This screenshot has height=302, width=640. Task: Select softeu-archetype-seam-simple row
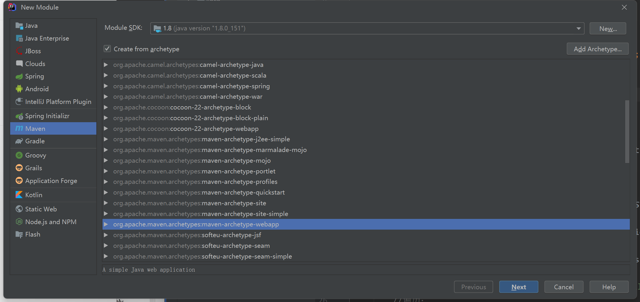pos(366,256)
